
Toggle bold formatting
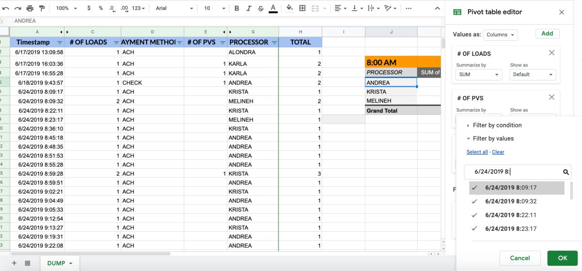[x=237, y=8]
